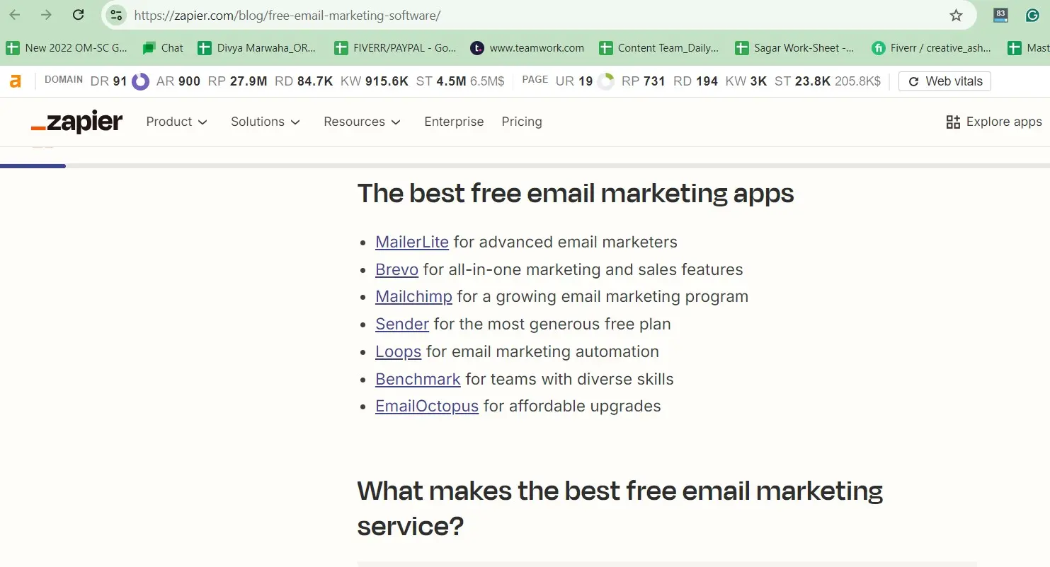
Task: Open the Pricing nav item
Action: click(522, 122)
